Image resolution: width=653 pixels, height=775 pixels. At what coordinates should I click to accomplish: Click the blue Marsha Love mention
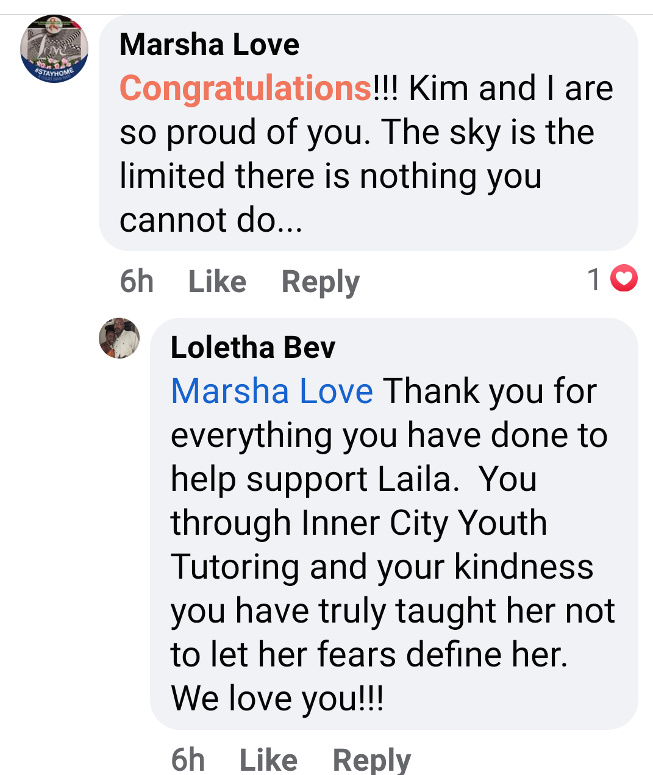point(272,391)
